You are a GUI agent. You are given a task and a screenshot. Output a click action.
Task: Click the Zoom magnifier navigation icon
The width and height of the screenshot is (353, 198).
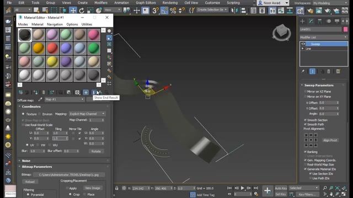coord(325,188)
